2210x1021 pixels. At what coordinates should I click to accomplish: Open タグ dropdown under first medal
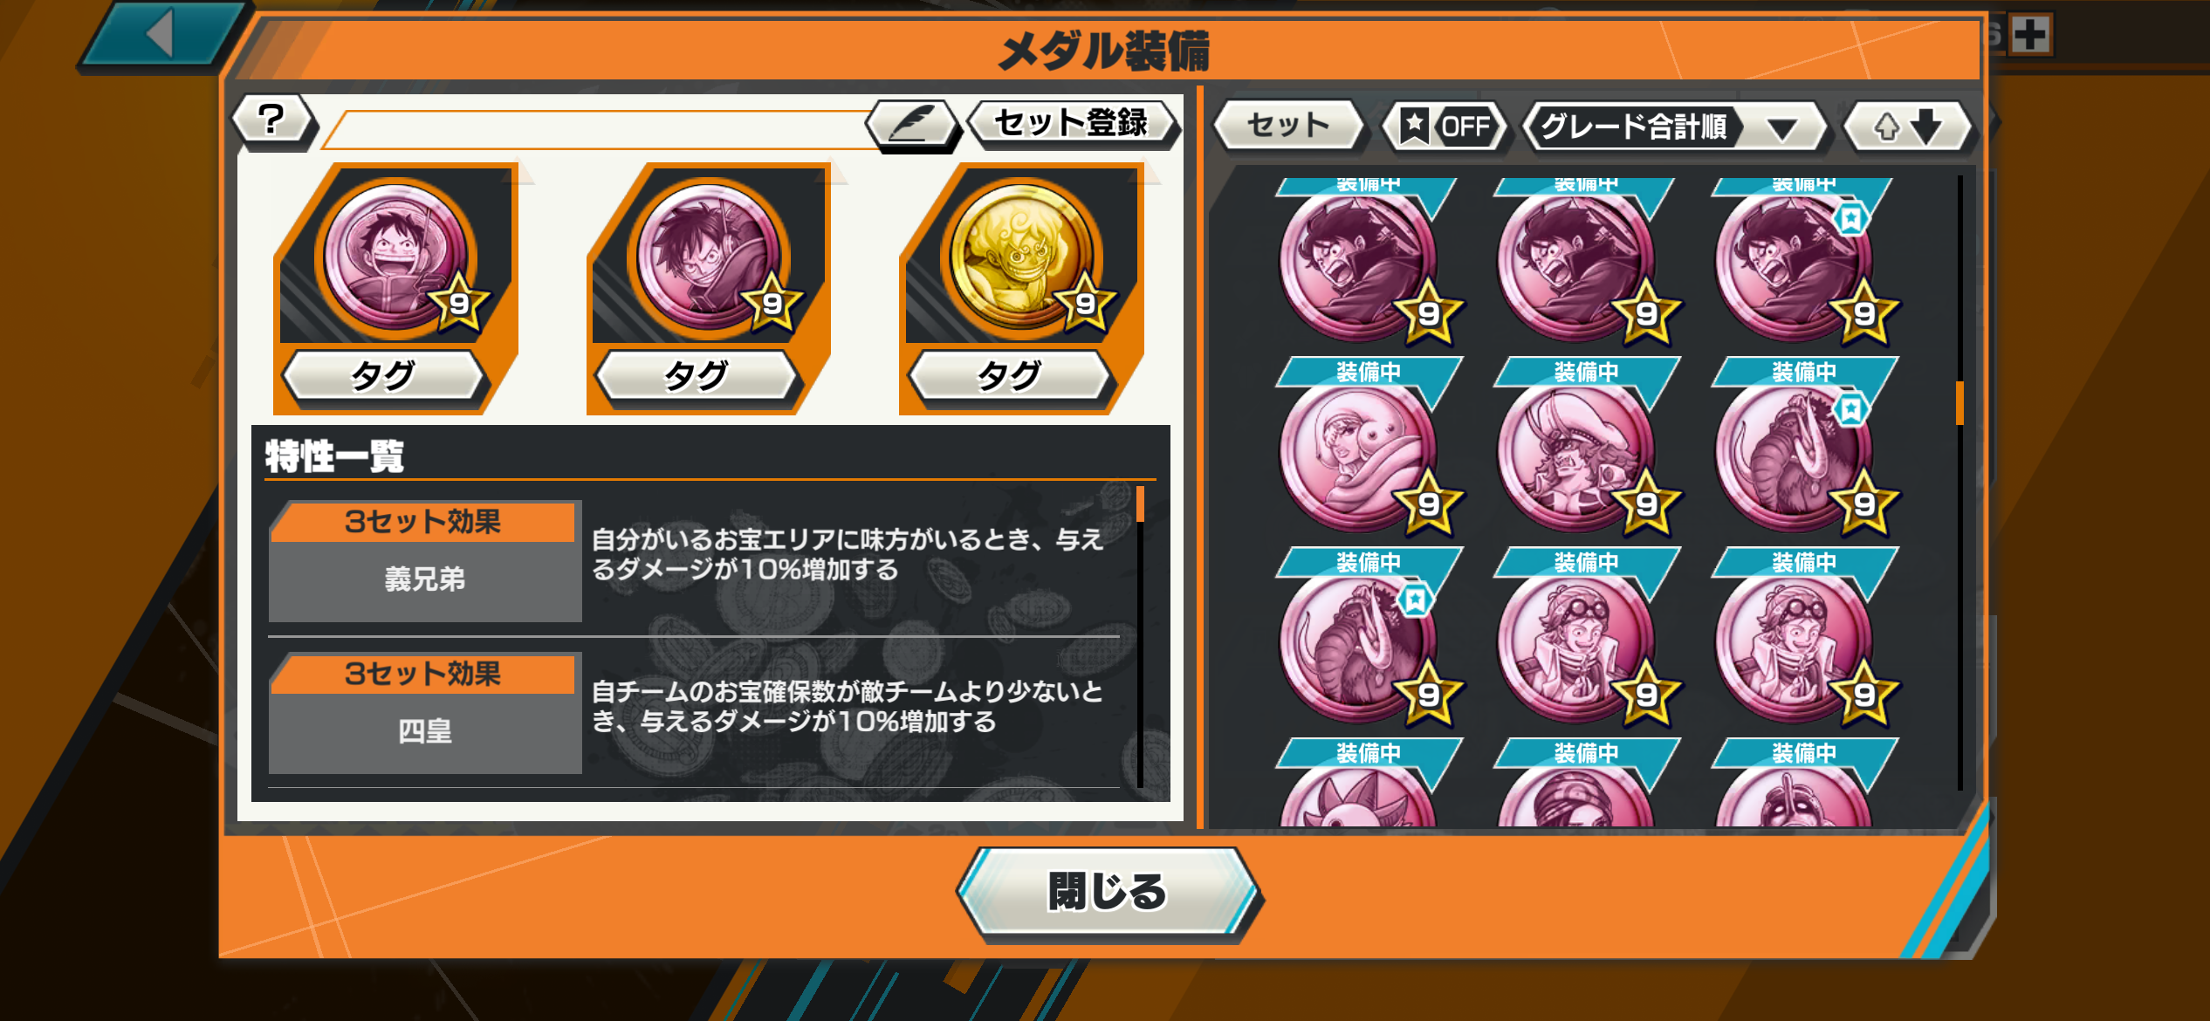(382, 377)
